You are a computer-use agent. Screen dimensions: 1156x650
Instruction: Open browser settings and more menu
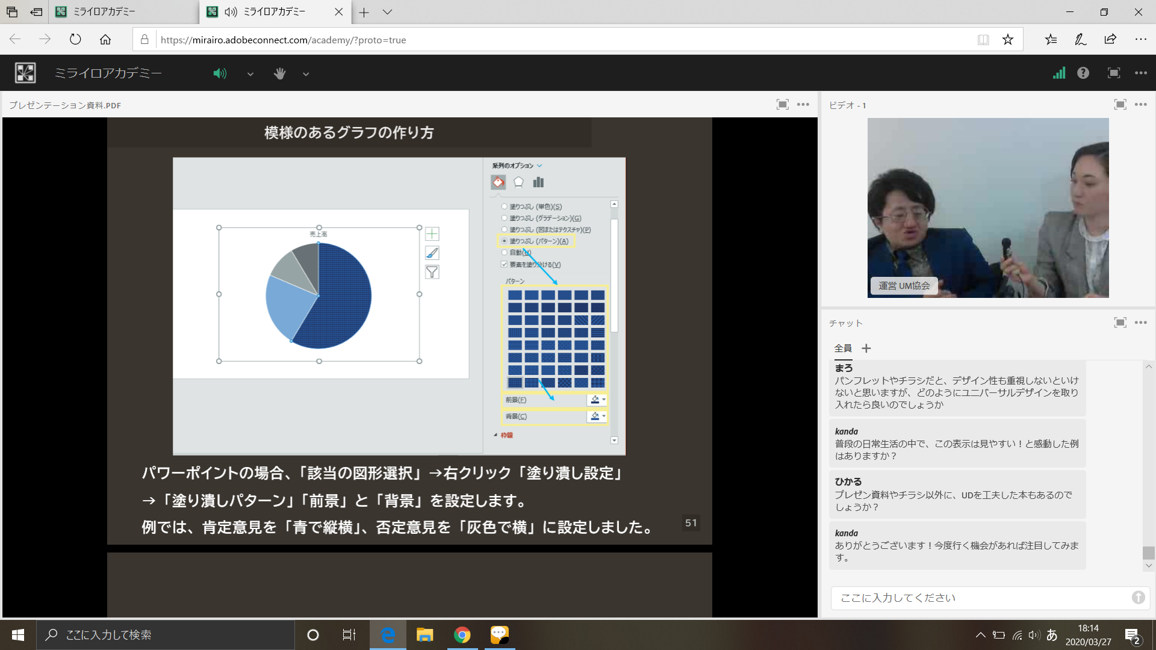(1140, 40)
